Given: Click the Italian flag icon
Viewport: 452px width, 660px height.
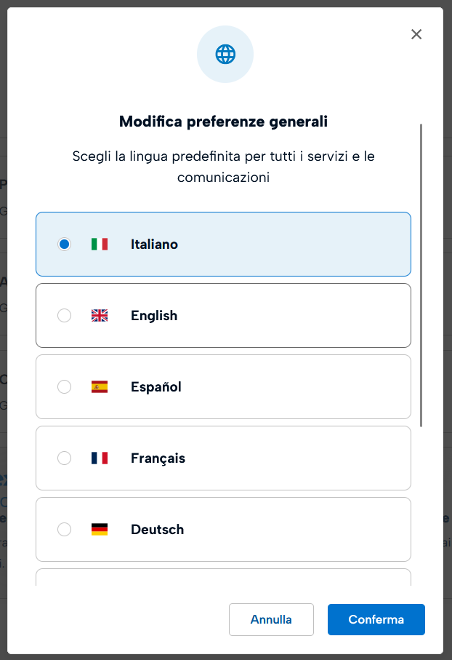Looking at the screenshot, I should [100, 244].
